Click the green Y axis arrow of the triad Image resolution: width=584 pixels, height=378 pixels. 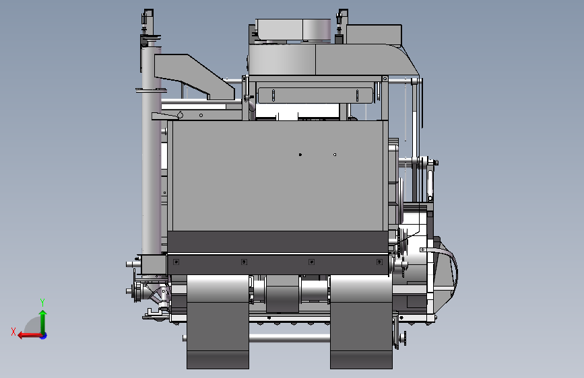pyautogui.click(x=43, y=322)
